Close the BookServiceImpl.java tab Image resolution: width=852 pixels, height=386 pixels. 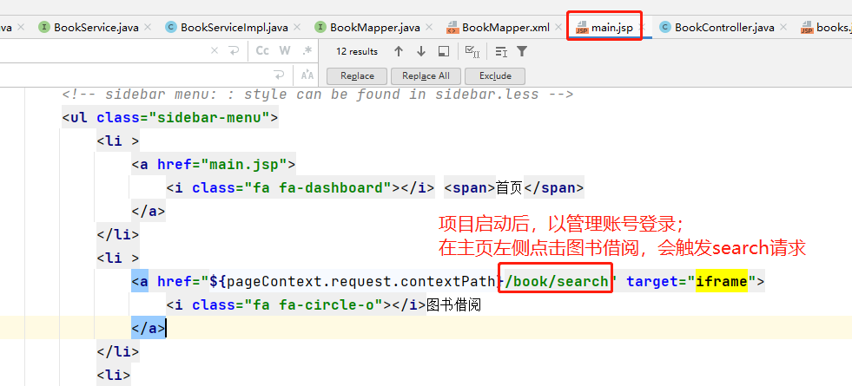[297, 27]
